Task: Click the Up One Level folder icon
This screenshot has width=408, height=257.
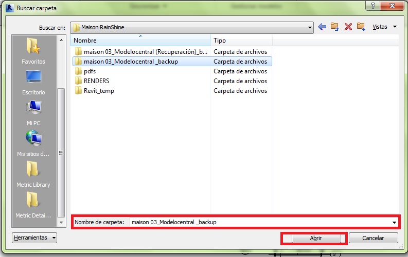Action: (x=335, y=27)
